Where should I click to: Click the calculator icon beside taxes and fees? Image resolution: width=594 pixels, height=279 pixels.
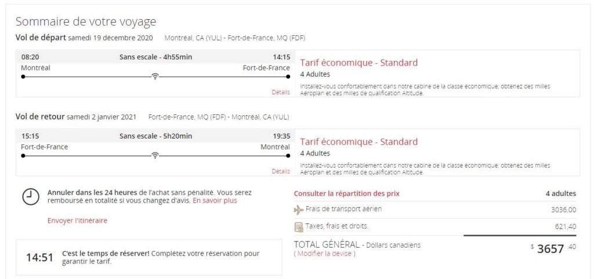299,226
